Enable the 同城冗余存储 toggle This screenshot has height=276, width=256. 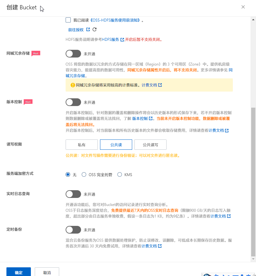point(73,54)
